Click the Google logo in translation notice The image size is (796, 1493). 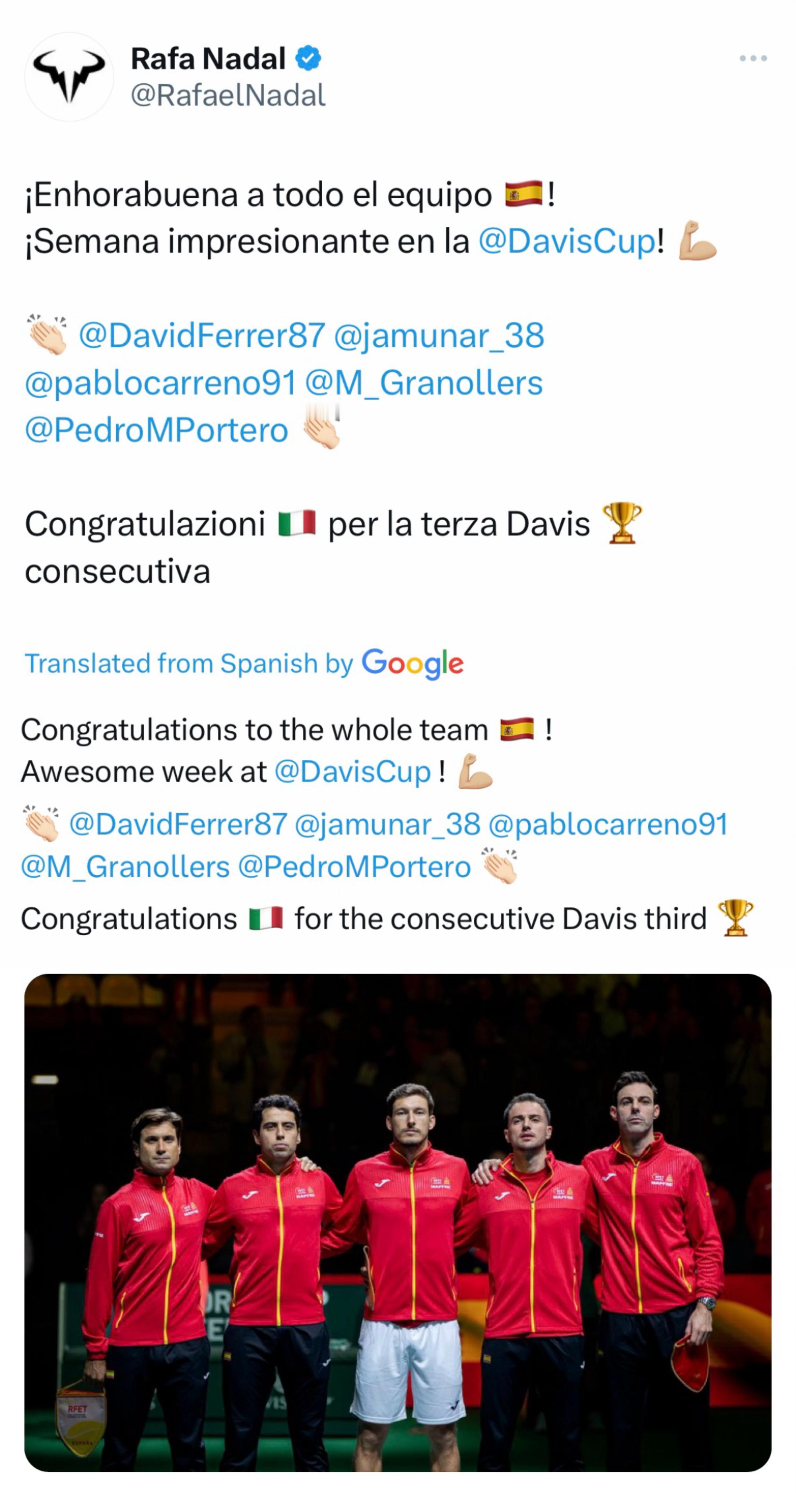[413, 664]
